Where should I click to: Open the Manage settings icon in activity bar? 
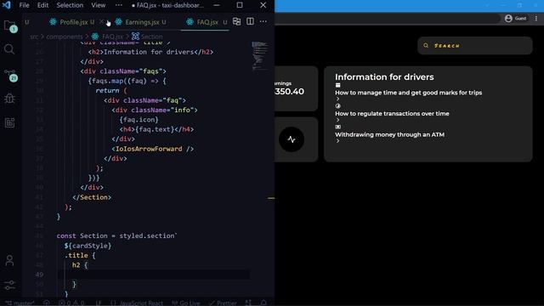[x=9, y=285]
